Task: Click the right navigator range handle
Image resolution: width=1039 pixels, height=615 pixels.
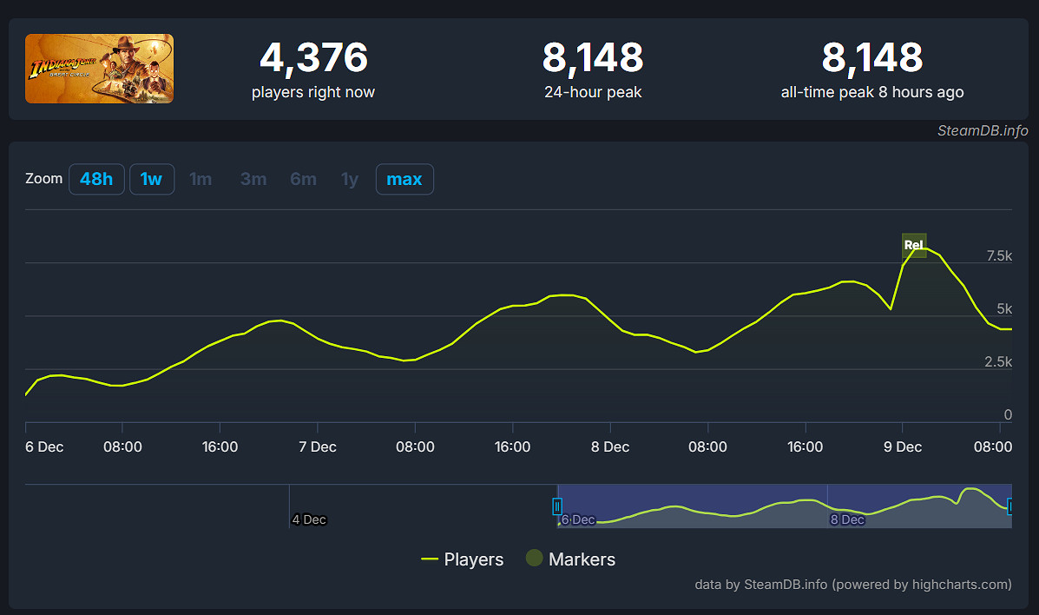Action: [1009, 506]
